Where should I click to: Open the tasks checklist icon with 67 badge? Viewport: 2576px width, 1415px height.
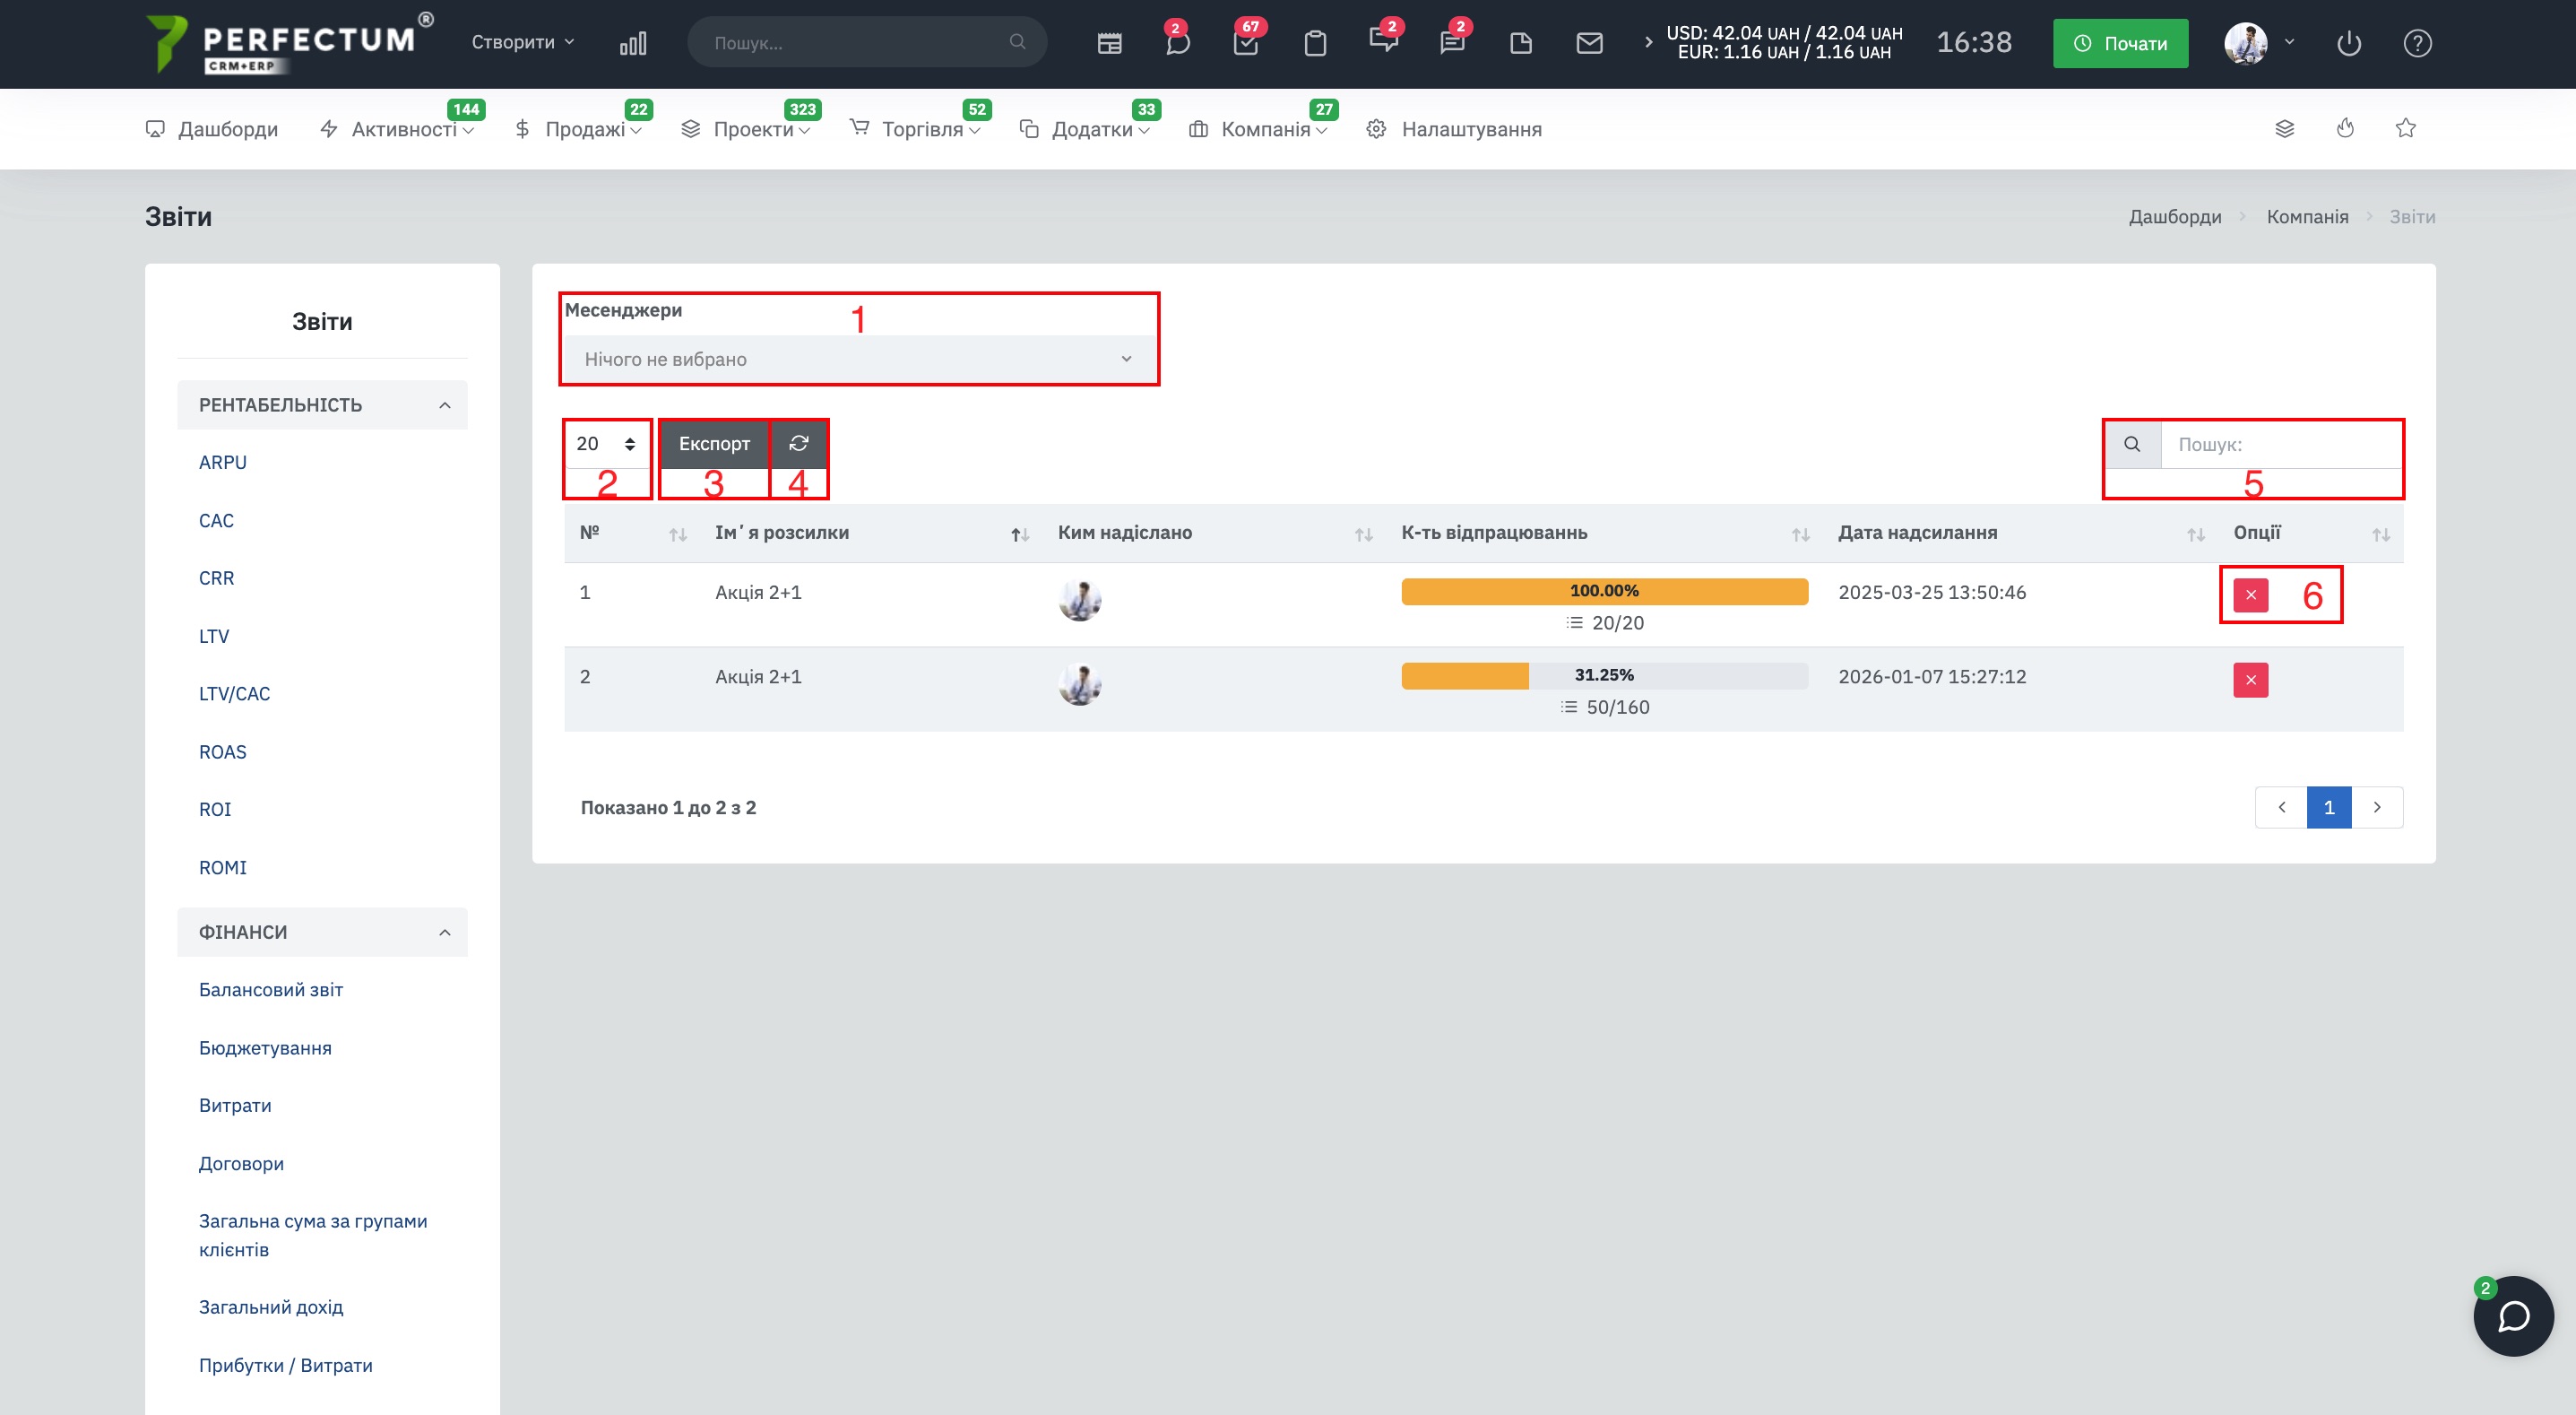1246,43
